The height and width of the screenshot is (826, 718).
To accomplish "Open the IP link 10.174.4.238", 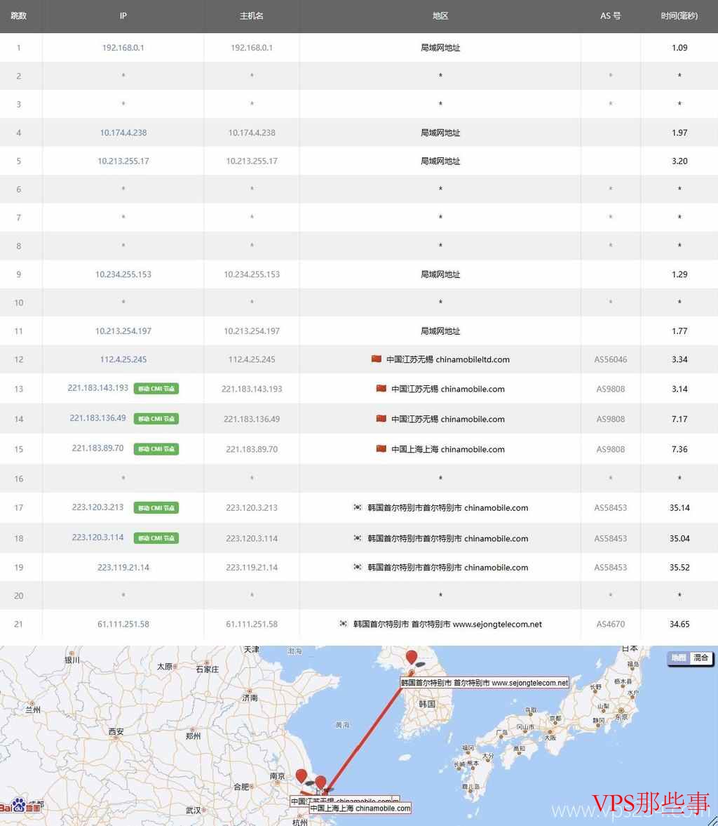I will click(123, 133).
